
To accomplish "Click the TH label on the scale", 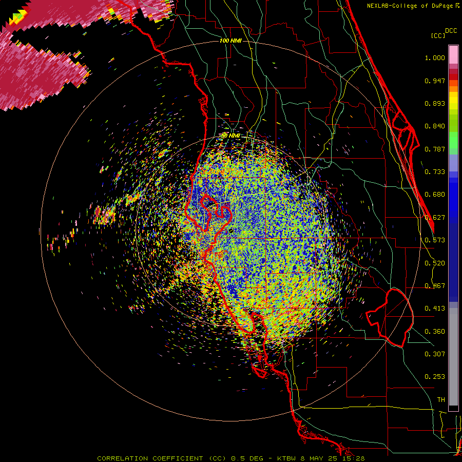I will [441, 400].
